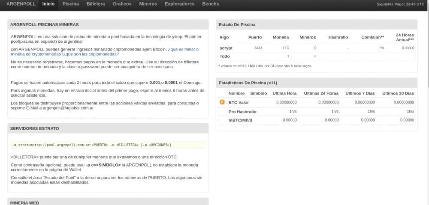Go to the Billetera page
Image resolution: width=429 pixels, height=205 pixels.
[x=95, y=4]
